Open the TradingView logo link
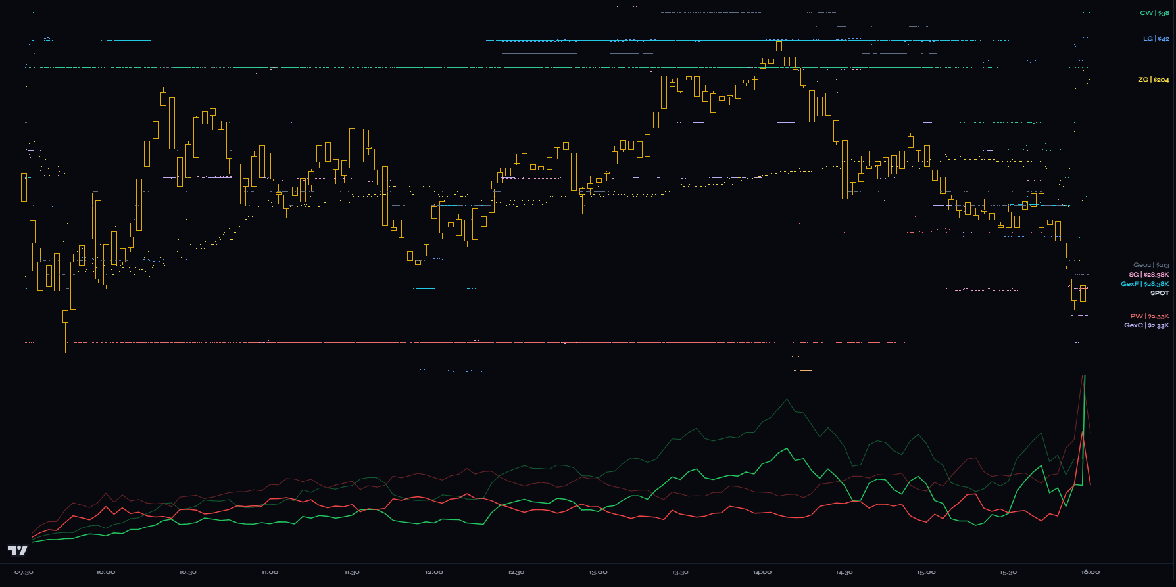1176x587 pixels. [18, 550]
